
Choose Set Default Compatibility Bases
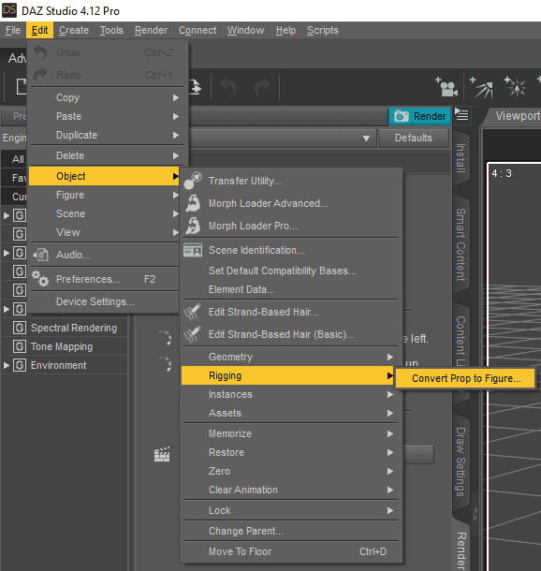point(290,271)
